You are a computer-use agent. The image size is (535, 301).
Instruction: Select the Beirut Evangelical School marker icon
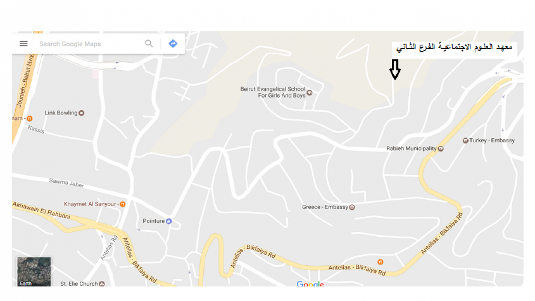[310, 93]
